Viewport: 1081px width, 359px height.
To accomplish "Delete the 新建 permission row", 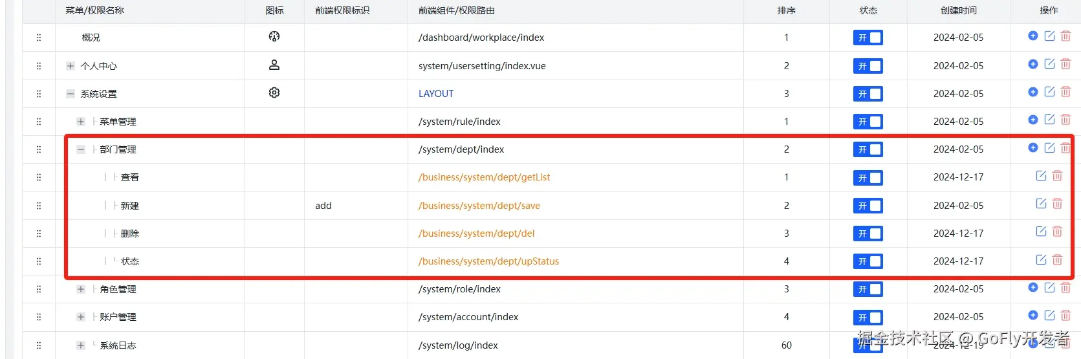I will [1057, 204].
